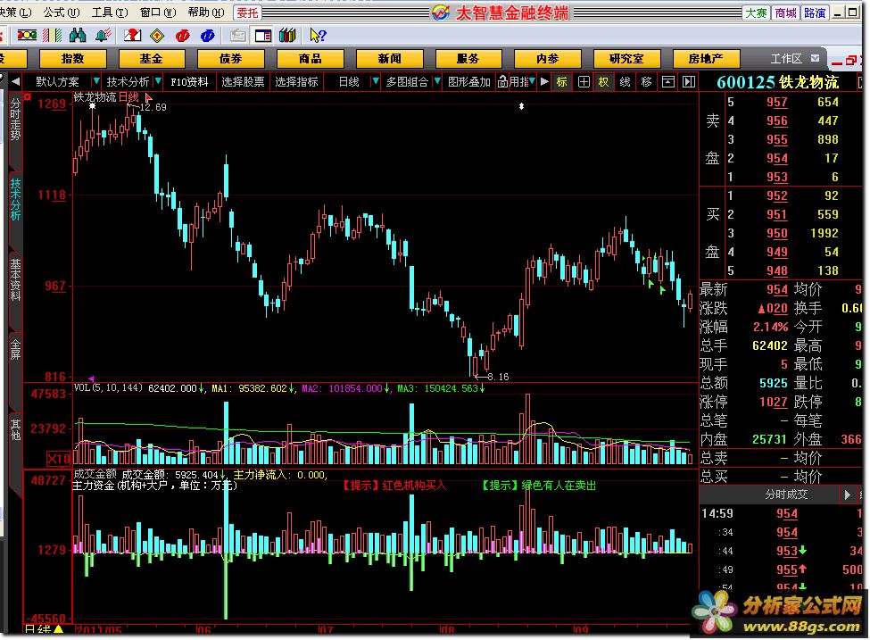Click the 线 drawing line tool
The image size is (870, 640).
(x=625, y=82)
